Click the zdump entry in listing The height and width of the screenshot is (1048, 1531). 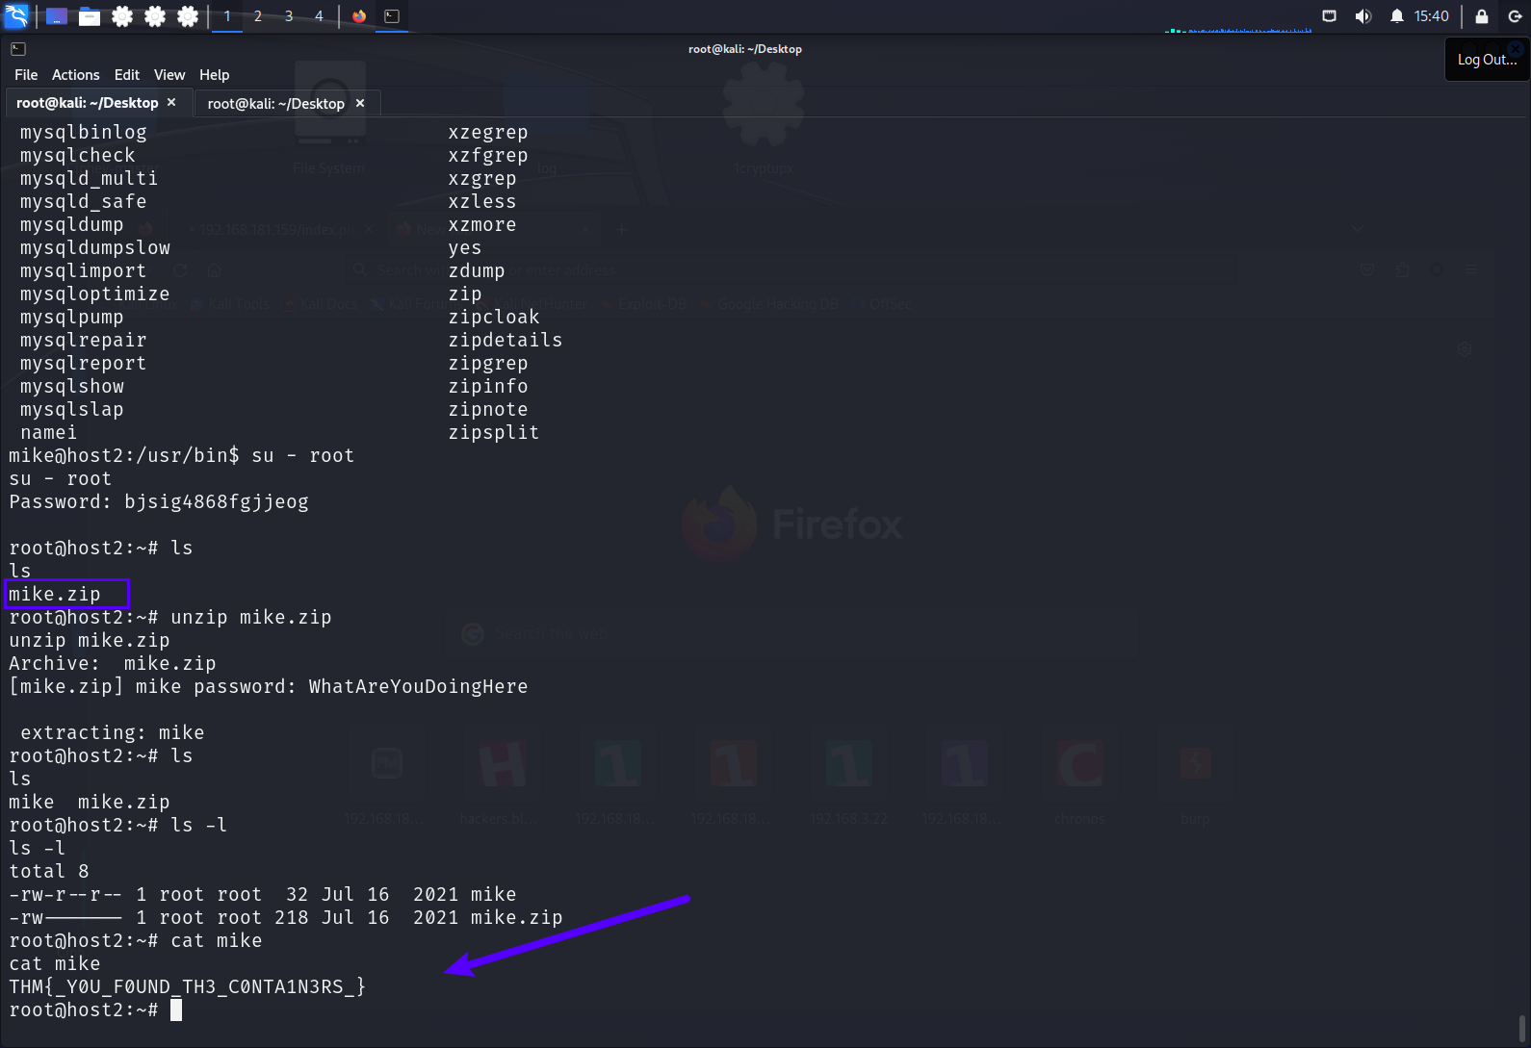477,270
